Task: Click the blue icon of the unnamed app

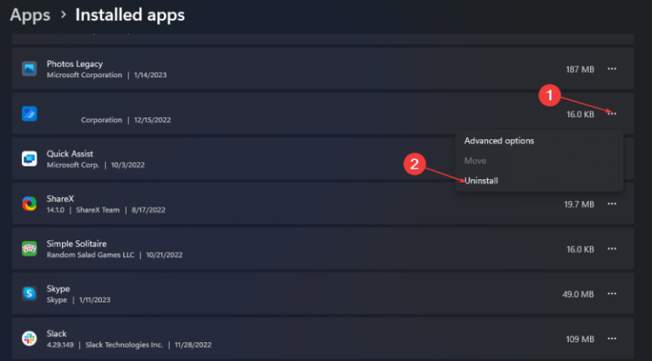Action: 30,114
